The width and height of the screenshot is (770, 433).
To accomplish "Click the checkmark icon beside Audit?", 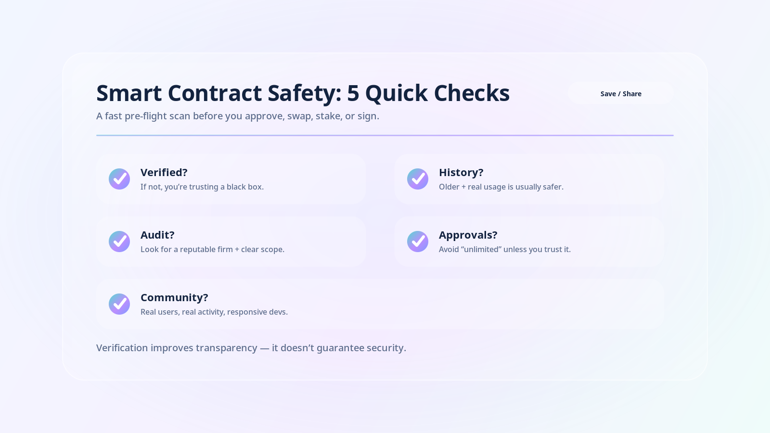I will (119, 242).
